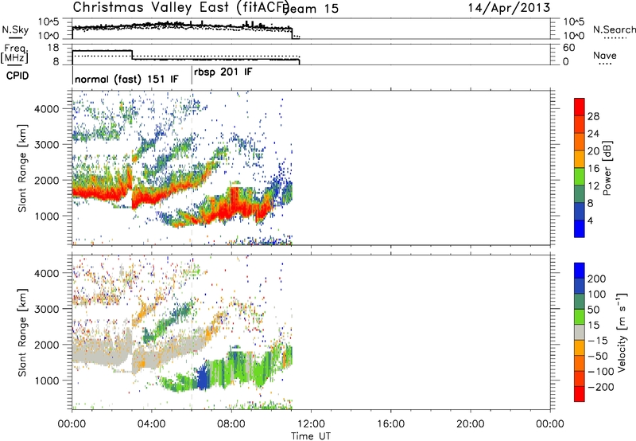Click the '3000' tick of velocity panel
This screenshot has width=636, height=441.
pyautogui.click(x=46, y=309)
